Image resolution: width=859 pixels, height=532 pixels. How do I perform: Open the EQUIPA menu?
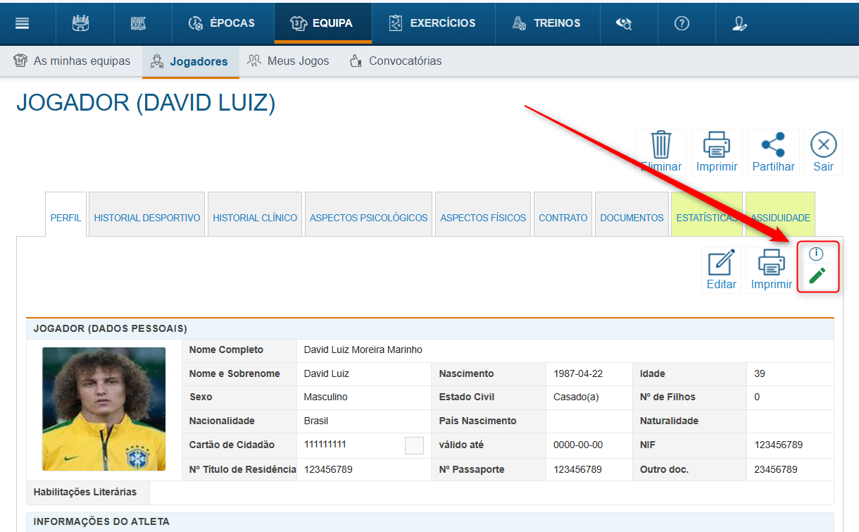pyautogui.click(x=322, y=23)
